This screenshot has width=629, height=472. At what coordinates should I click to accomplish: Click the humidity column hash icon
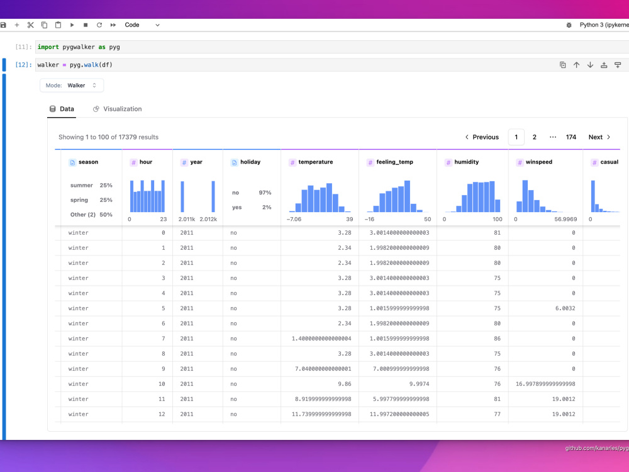(x=448, y=162)
